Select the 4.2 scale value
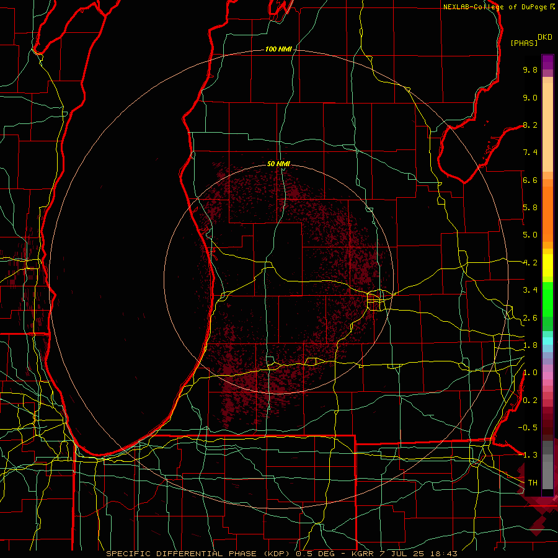Image resolution: width=558 pixels, height=558 pixels. (530, 263)
